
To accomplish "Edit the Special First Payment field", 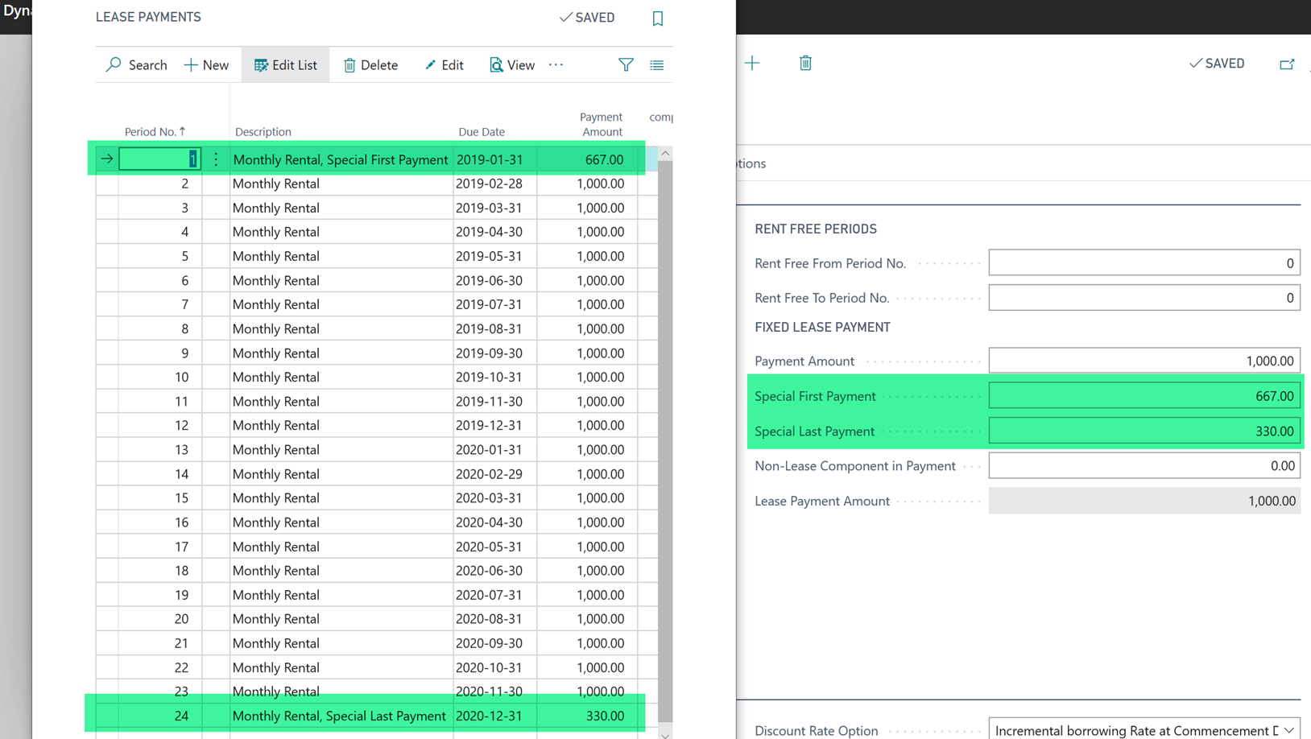I will point(1144,396).
